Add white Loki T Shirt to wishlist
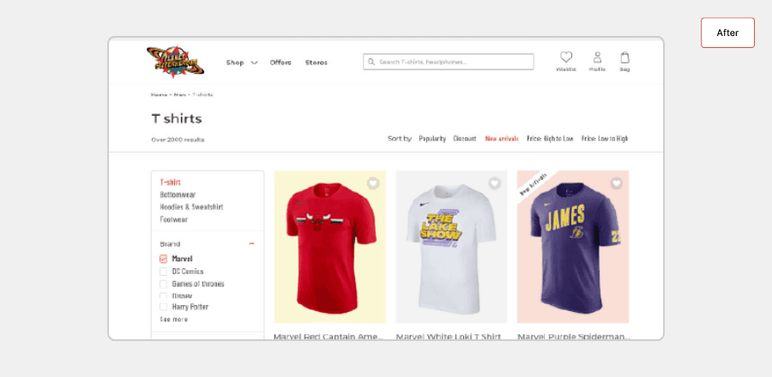Viewport: 772px width, 377px height. point(494,183)
